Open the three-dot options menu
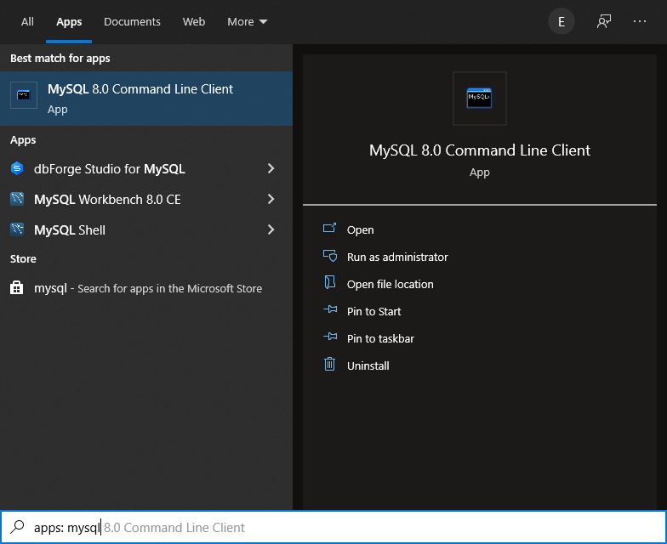This screenshot has height=544, width=667. pyautogui.click(x=640, y=22)
